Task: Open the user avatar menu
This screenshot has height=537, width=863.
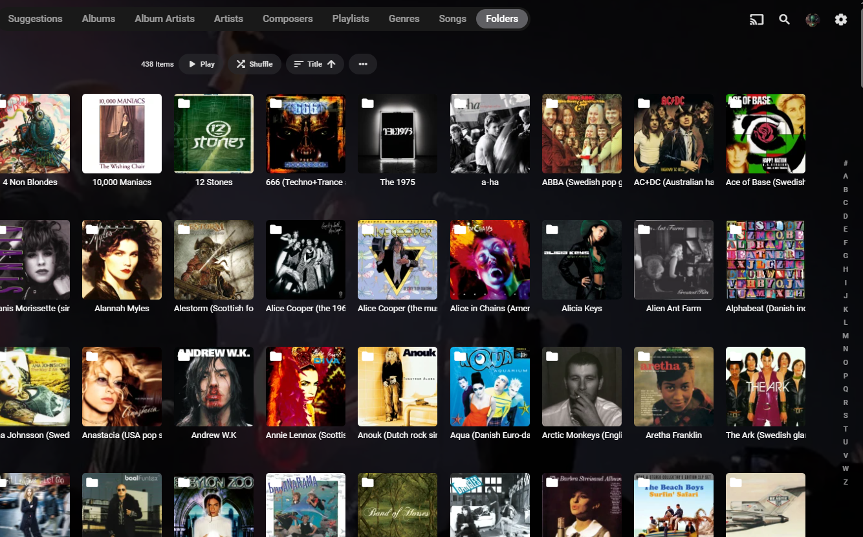Action: point(813,19)
